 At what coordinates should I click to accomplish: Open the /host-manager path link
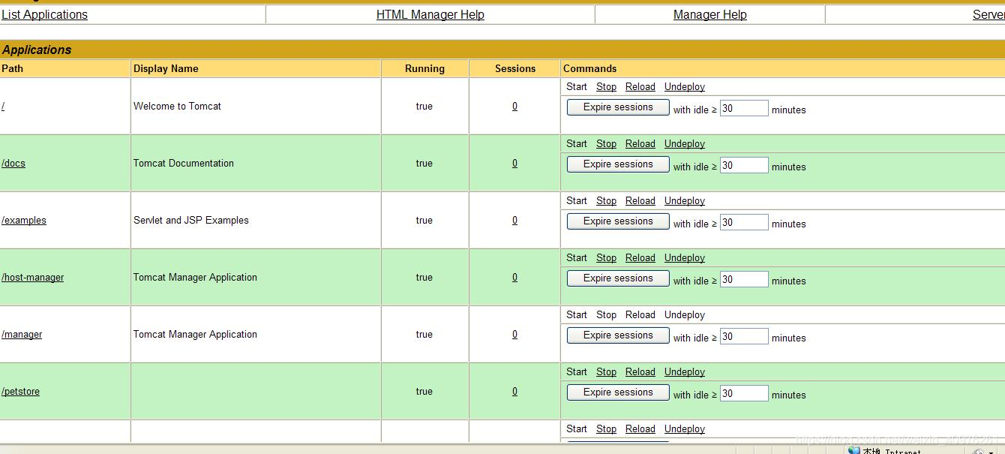point(33,277)
